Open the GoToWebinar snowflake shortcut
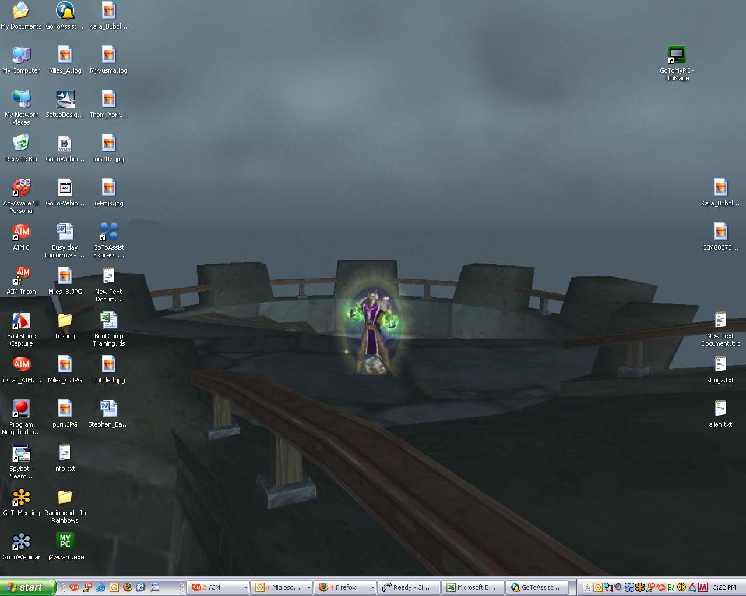This screenshot has width=746, height=596. [x=21, y=547]
